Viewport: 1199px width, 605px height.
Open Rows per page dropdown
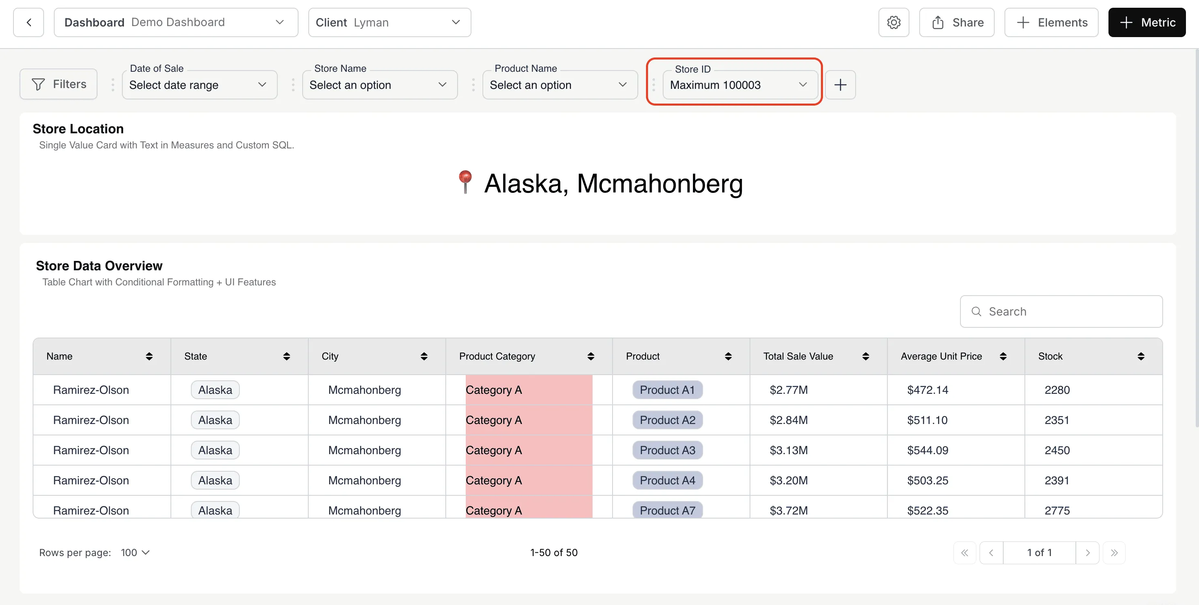pyautogui.click(x=135, y=552)
